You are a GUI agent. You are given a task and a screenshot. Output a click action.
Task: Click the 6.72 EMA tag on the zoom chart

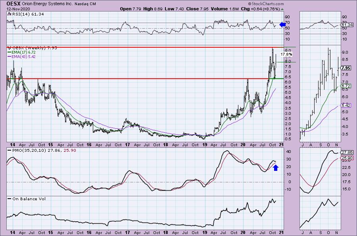[346, 86]
